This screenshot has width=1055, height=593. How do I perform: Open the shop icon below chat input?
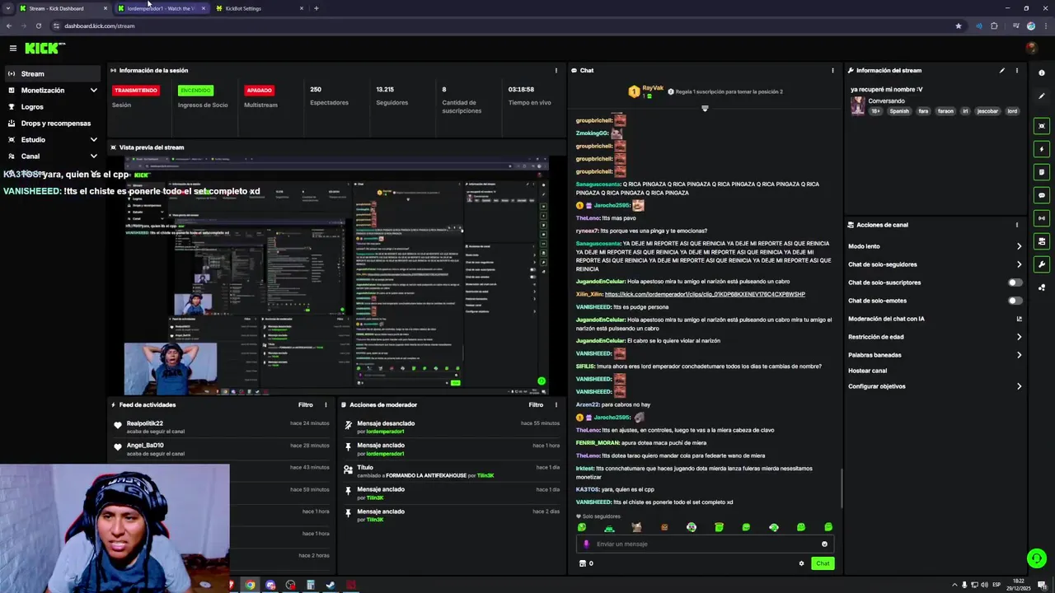(583, 563)
